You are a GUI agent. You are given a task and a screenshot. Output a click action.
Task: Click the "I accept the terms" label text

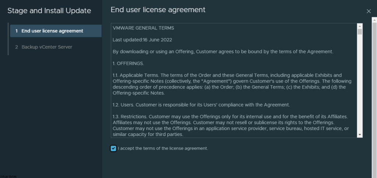pyautogui.click(x=163, y=149)
